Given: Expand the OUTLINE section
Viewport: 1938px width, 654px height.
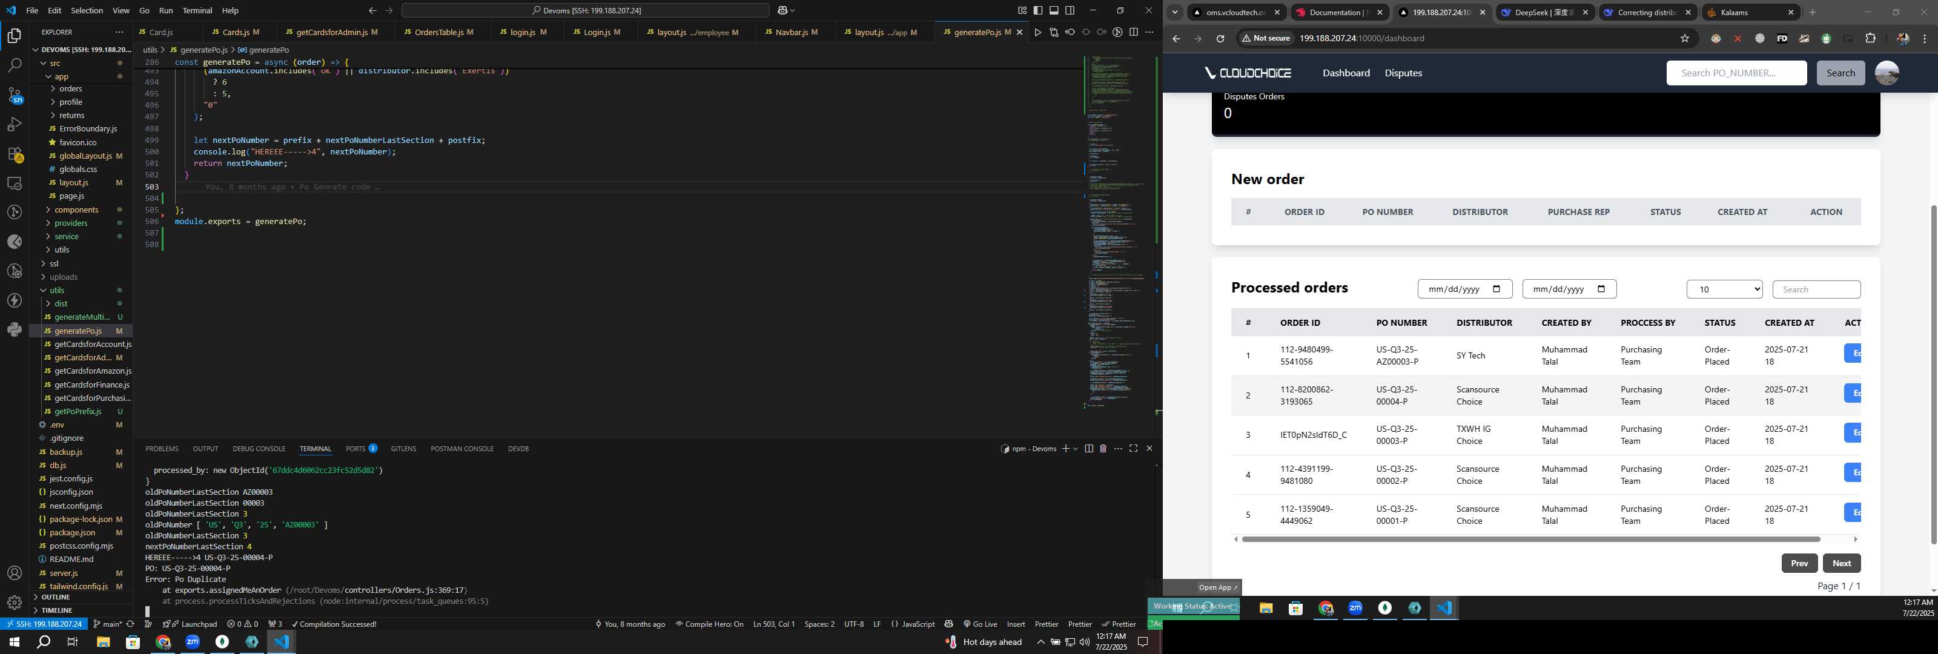Looking at the screenshot, I should [55, 597].
